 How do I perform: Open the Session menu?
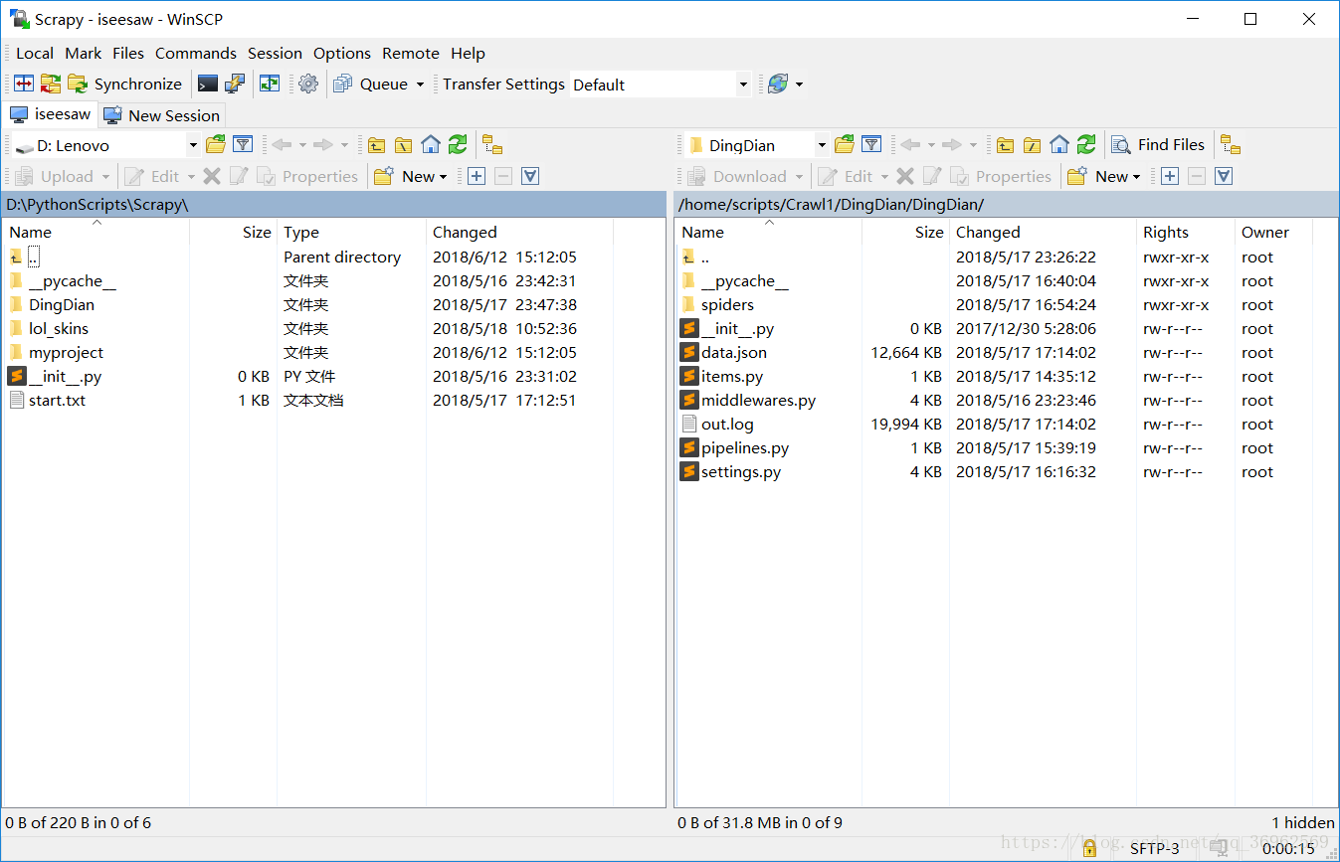click(275, 54)
